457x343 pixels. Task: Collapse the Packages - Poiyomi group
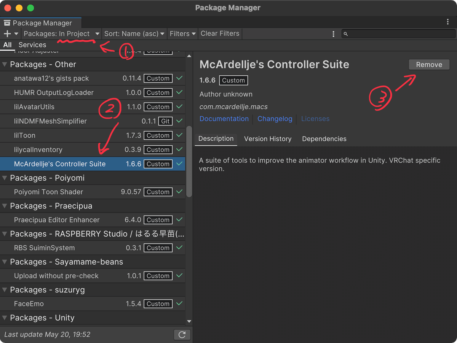[5, 178]
